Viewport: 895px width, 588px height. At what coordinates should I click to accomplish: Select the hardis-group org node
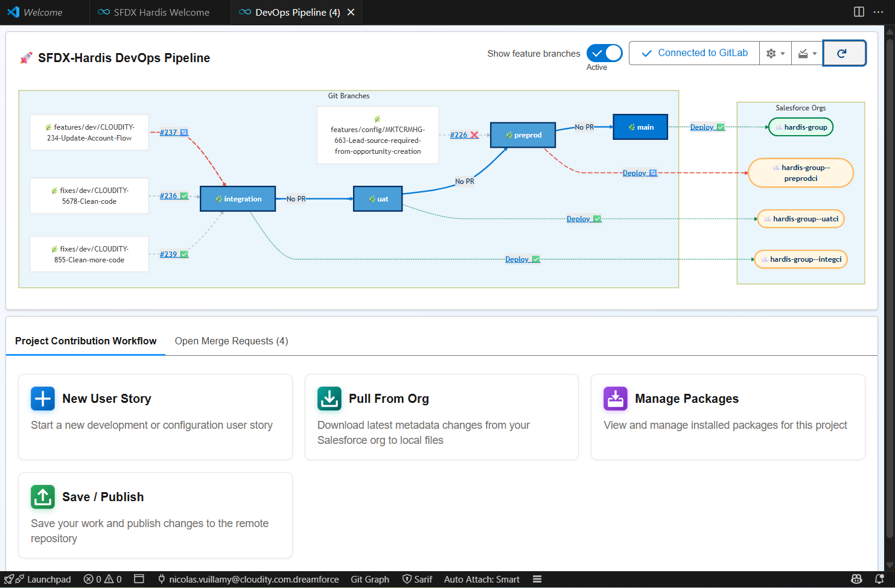tap(800, 127)
